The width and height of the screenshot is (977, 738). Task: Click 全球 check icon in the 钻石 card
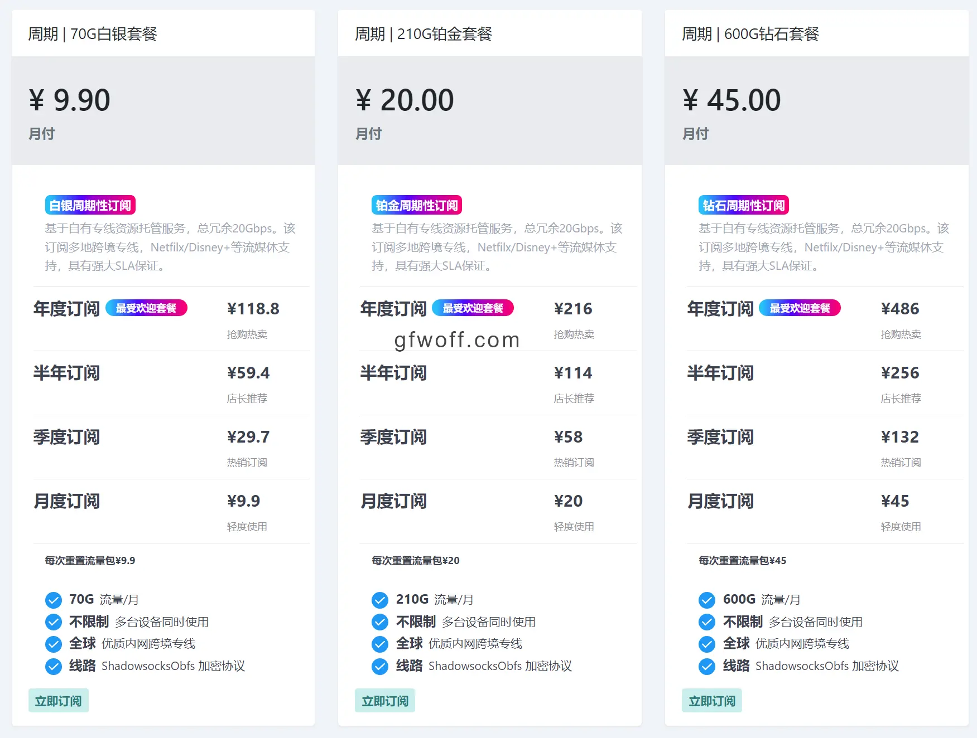click(x=707, y=644)
